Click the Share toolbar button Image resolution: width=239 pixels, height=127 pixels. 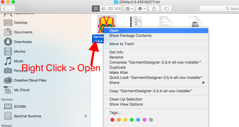click(154, 9)
